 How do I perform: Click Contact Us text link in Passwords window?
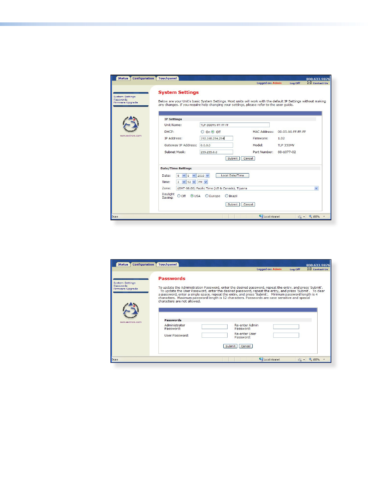(320, 269)
